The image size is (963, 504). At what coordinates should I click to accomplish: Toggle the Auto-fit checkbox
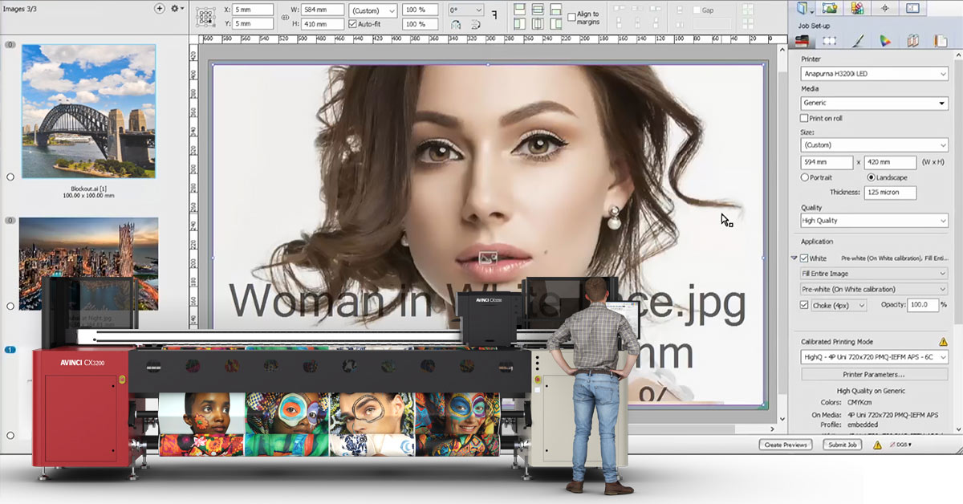click(353, 24)
